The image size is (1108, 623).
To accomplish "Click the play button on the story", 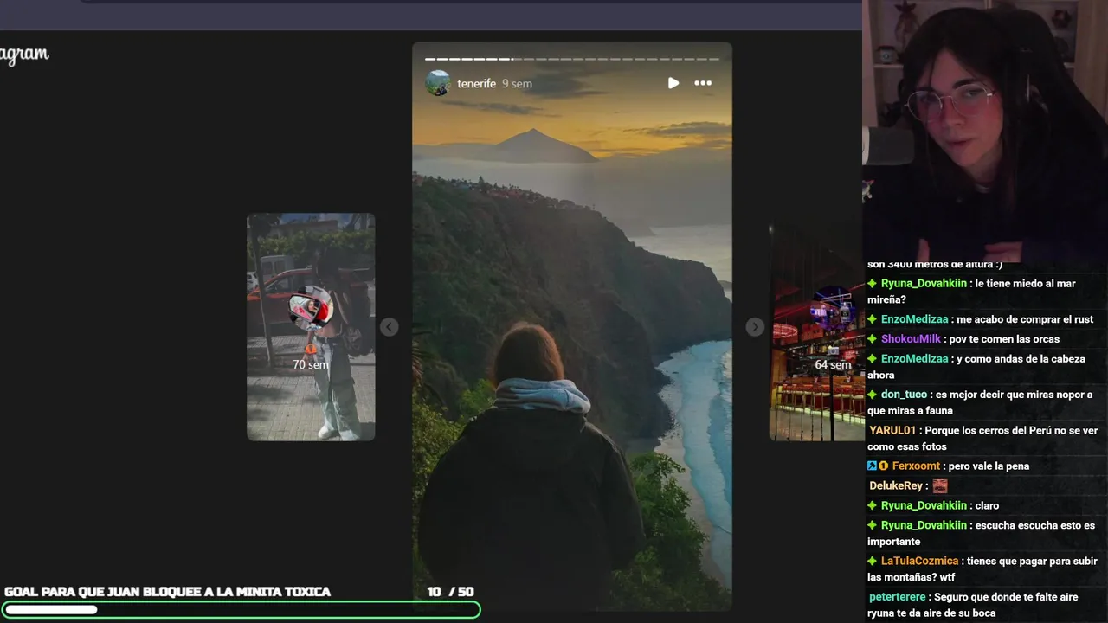I will (673, 83).
